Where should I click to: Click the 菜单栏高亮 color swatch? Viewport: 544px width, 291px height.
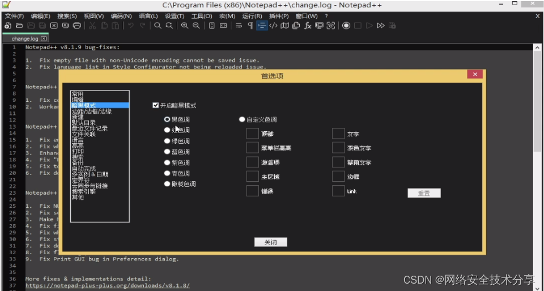(253, 148)
